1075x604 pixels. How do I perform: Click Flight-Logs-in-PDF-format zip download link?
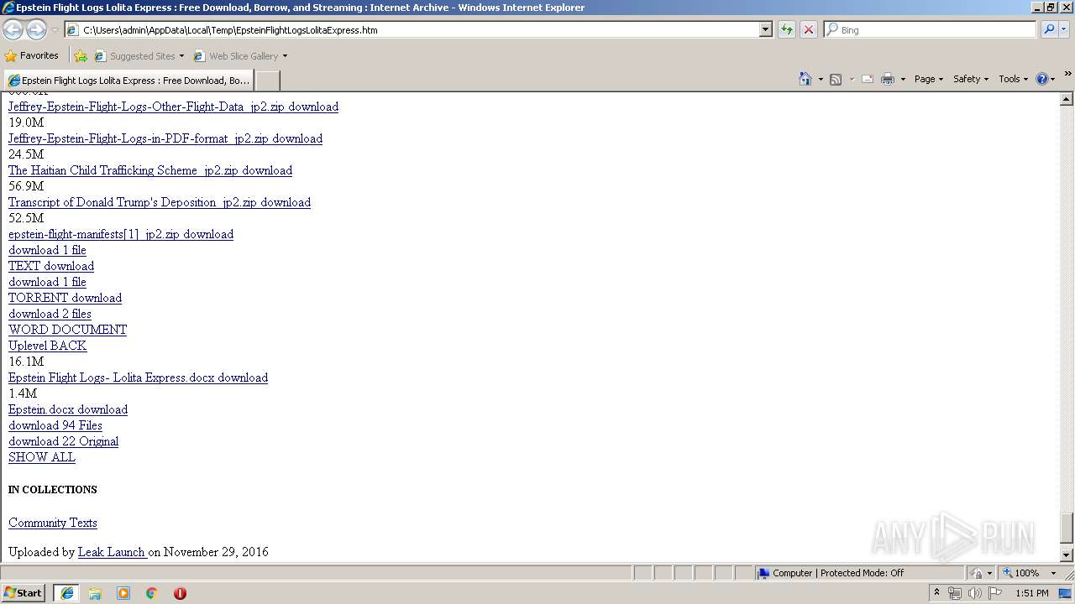[165, 138]
